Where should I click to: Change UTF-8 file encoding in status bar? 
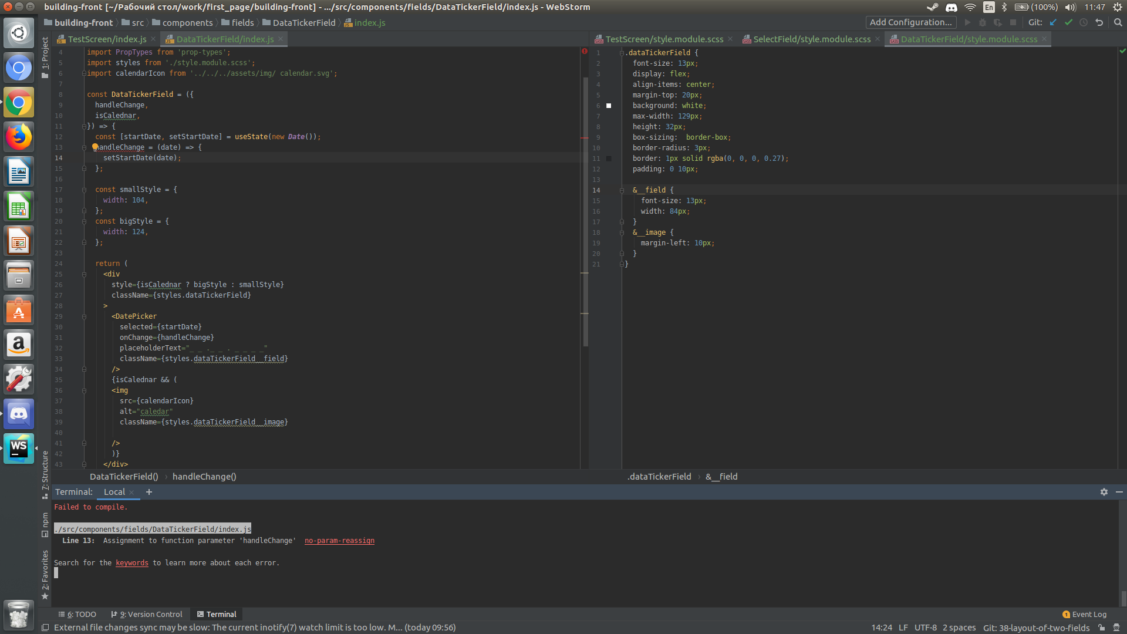coord(925,628)
